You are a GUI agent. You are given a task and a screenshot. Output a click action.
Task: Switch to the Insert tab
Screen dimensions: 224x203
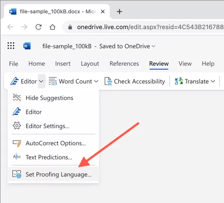[x=63, y=64]
